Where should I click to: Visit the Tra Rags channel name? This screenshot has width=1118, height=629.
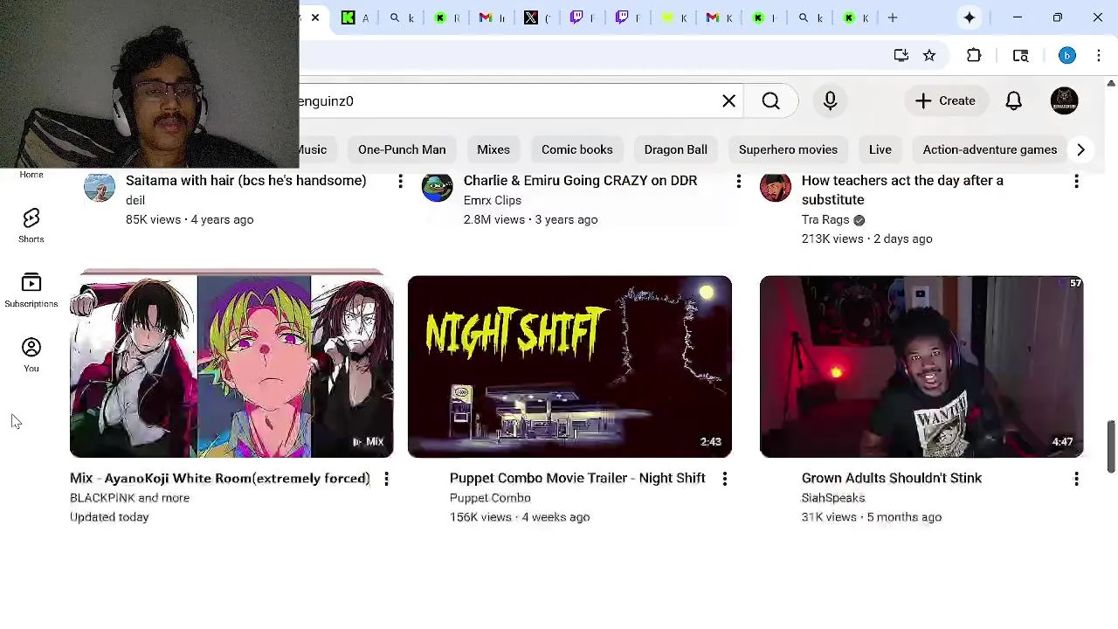(x=825, y=220)
